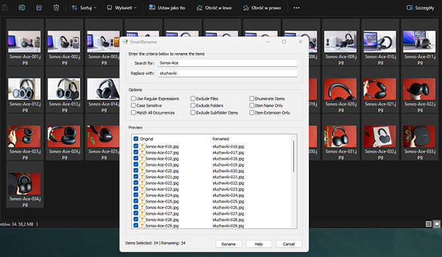Viewport: 442px width, 257px height.
Task: Click the Search for input field
Action: (x=228, y=63)
